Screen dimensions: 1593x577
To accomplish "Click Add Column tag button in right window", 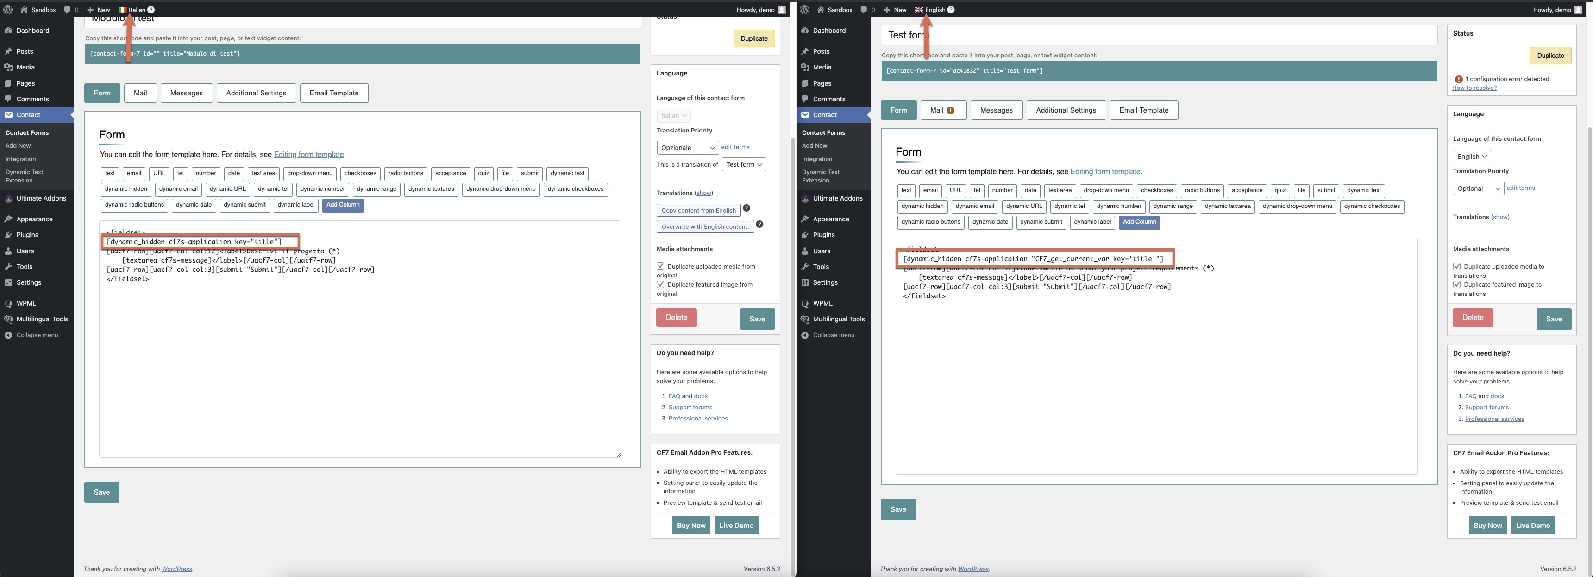I will click(x=1139, y=222).
